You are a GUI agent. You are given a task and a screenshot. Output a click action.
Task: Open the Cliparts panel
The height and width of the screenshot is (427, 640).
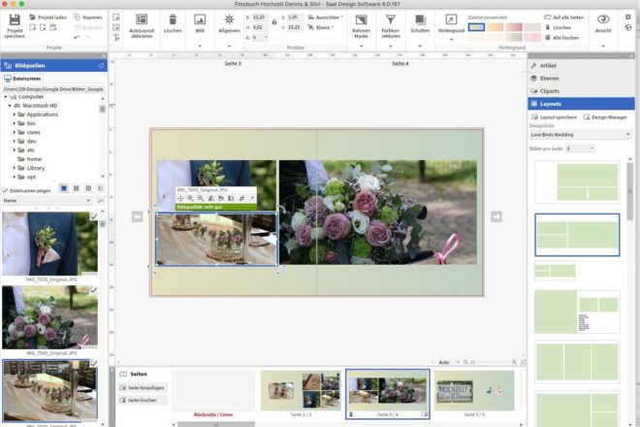pyautogui.click(x=581, y=90)
